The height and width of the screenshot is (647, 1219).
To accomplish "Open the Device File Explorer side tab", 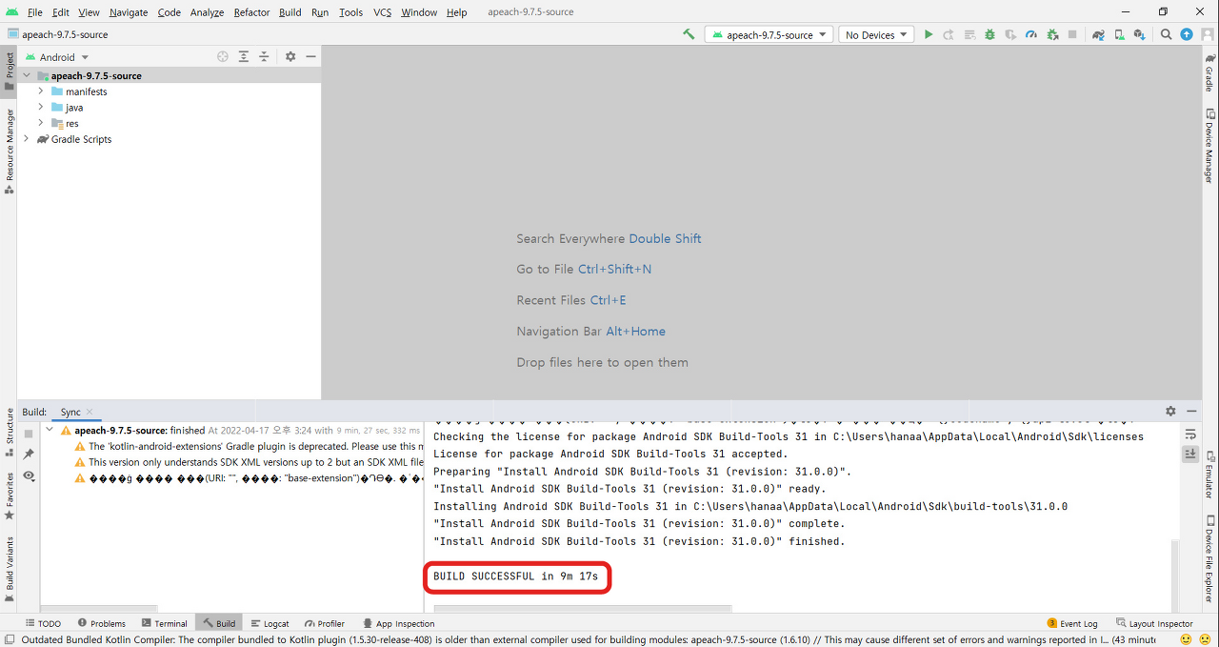I will tap(1209, 560).
